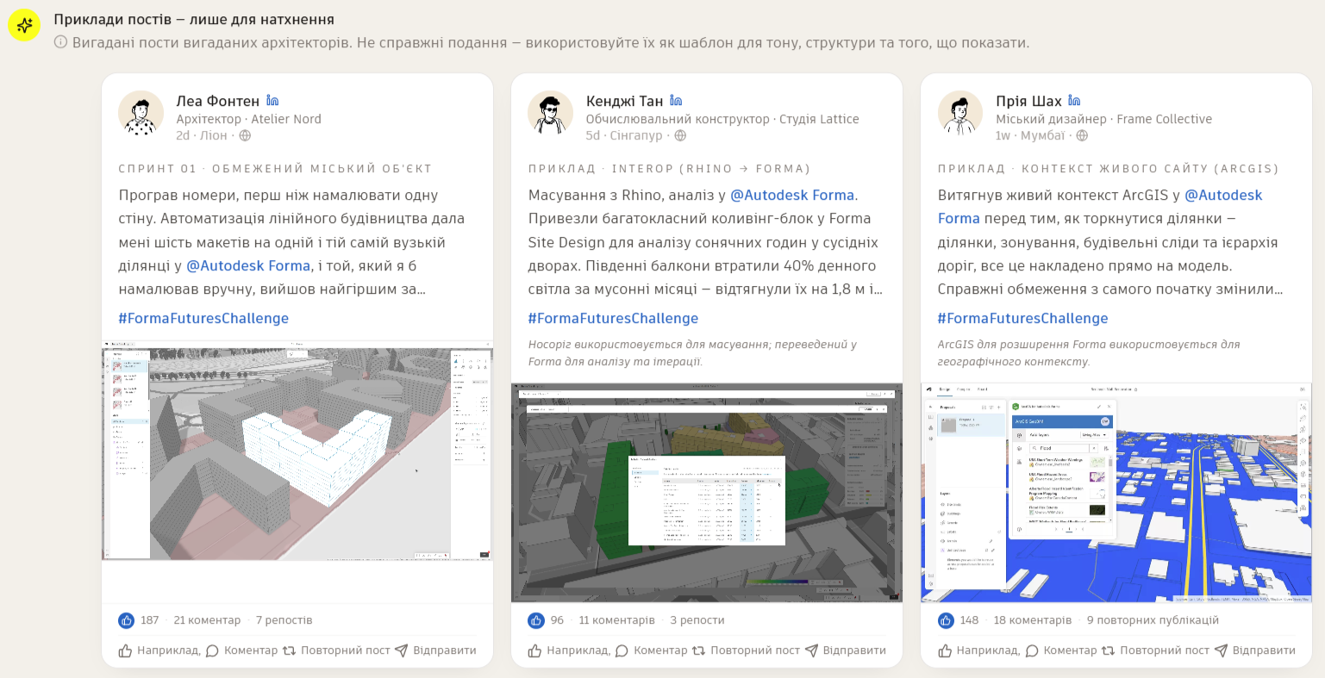Open the green massing analysis screenshot in Кенджі Тан's post

(707, 493)
